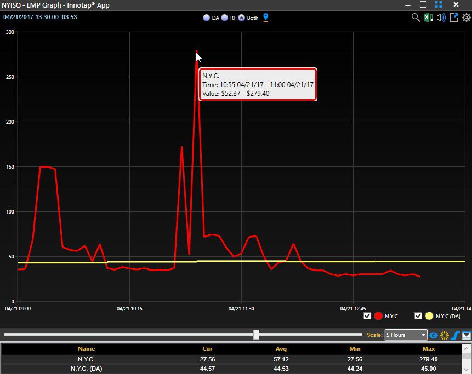
Task: Click the 44.24 min value cell
Action: pyautogui.click(x=355, y=369)
